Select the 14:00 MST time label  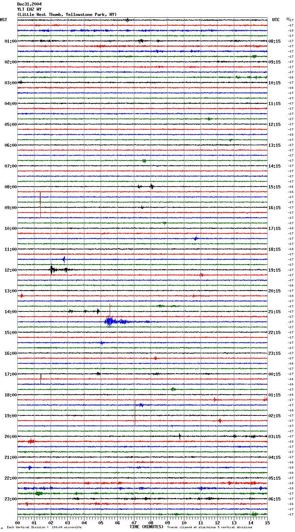[x=11, y=312]
